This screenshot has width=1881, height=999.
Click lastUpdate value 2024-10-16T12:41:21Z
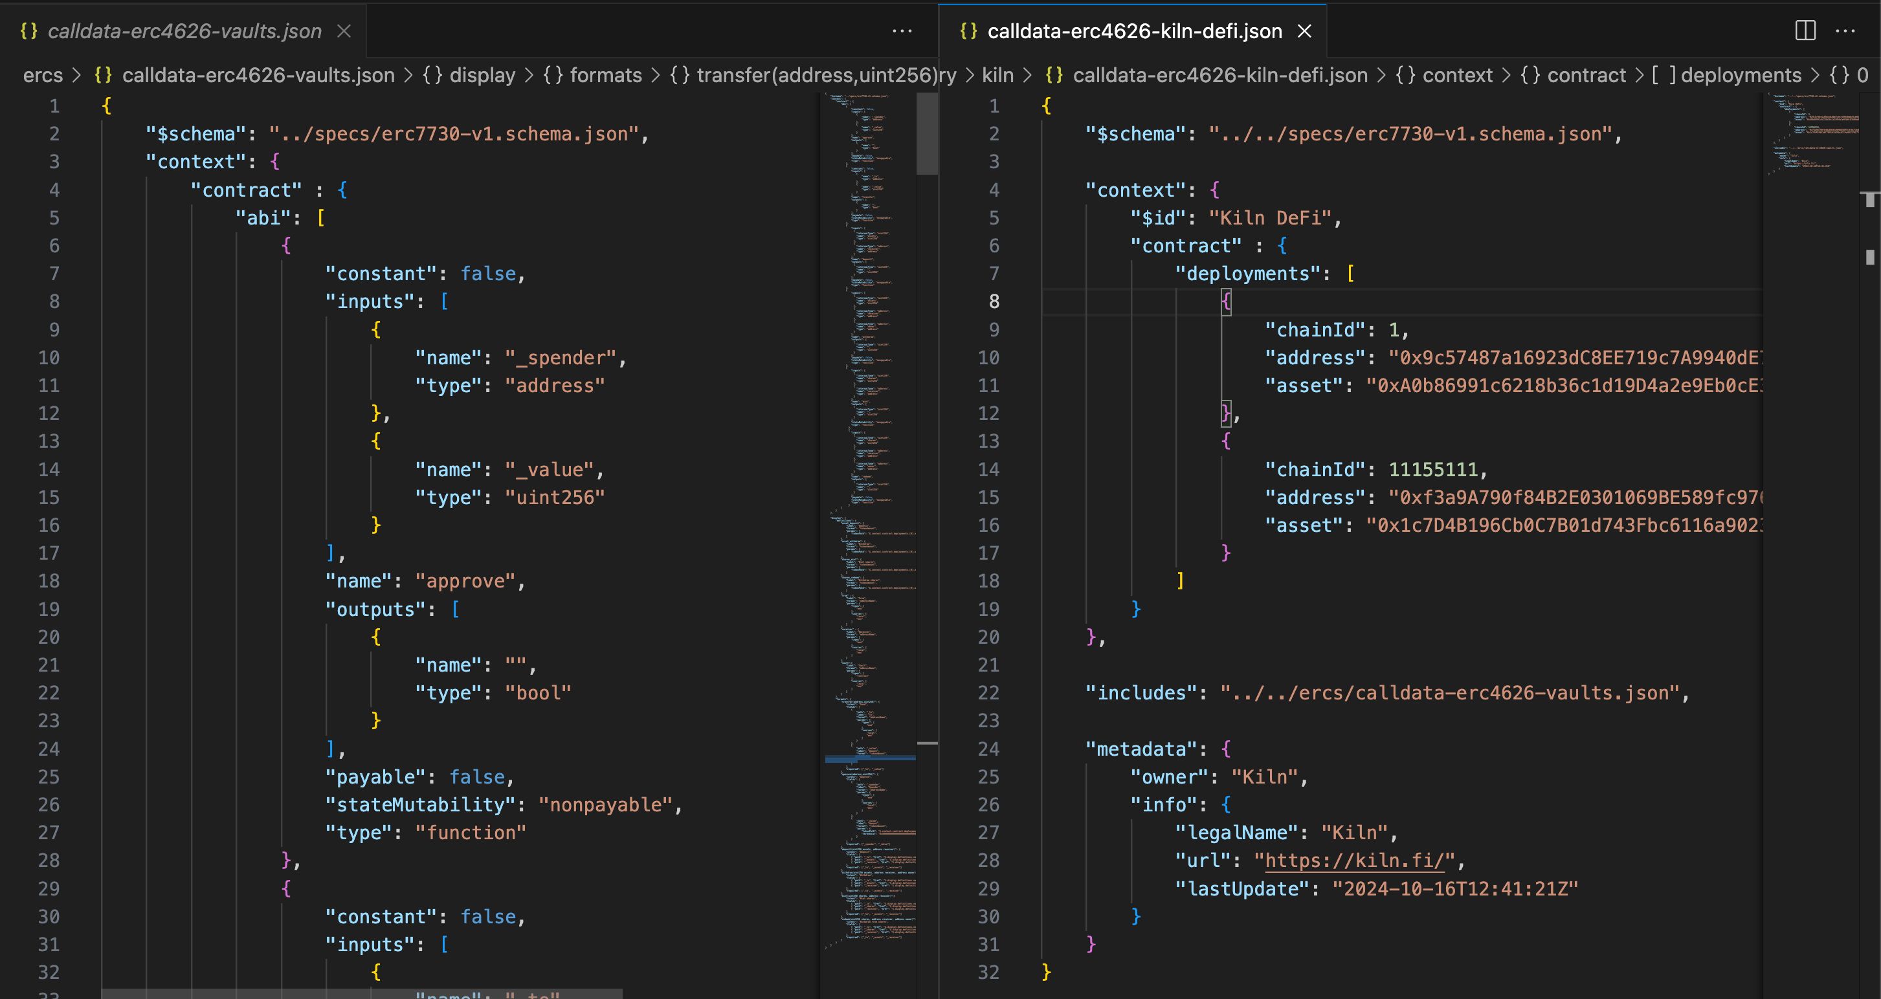tap(1454, 888)
